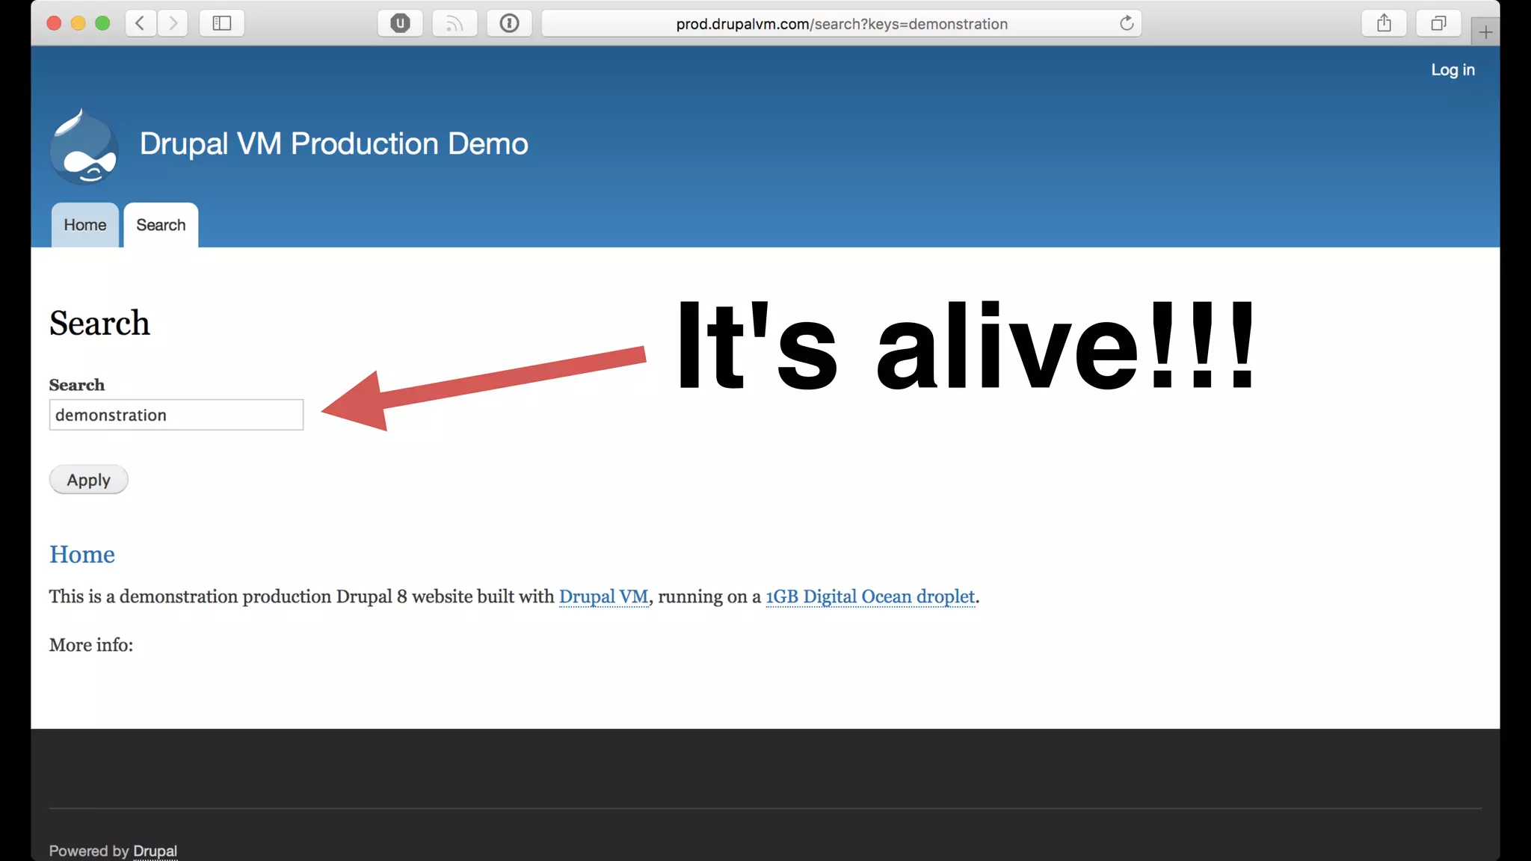Viewport: 1531px width, 861px height.
Task: Add a new tab with plus icon
Action: tap(1485, 32)
